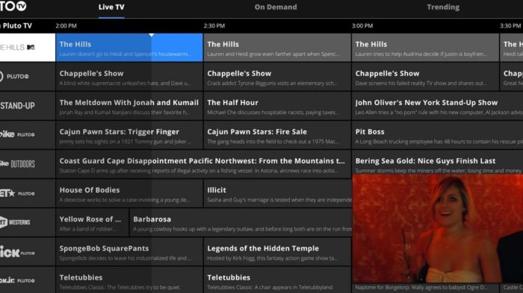
Task: Select The Hills episode at 3:00 PM
Action: pyautogui.click(x=425, y=47)
